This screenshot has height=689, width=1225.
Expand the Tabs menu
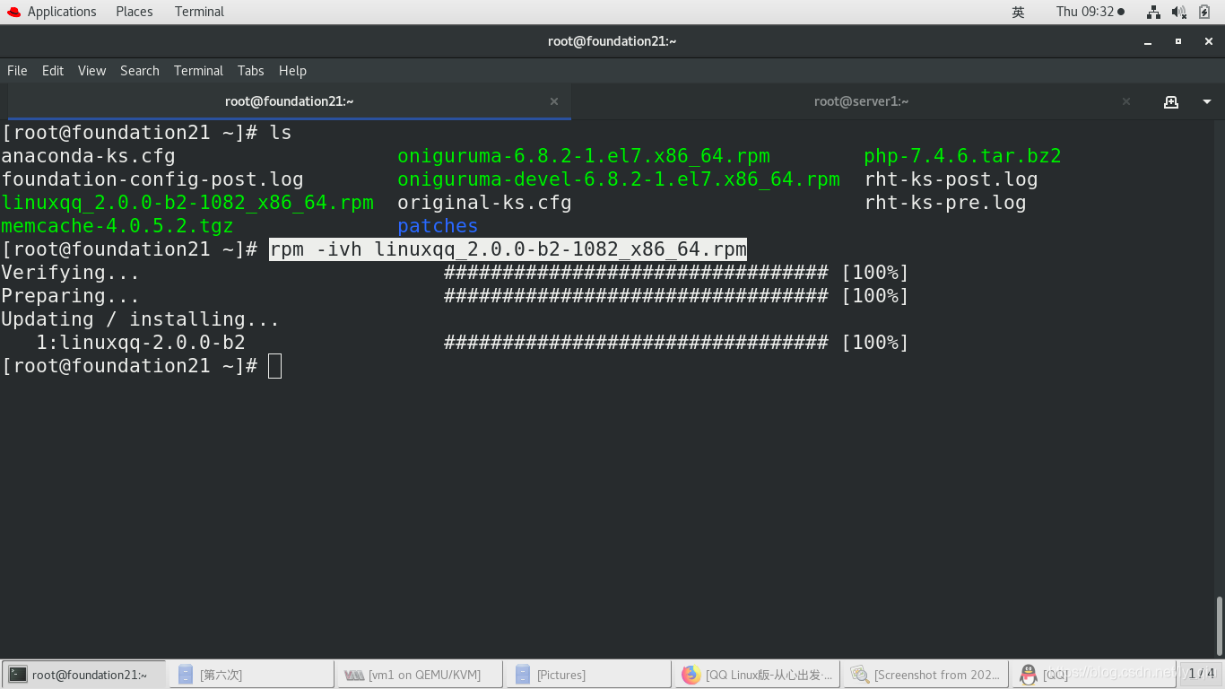[x=250, y=70]
